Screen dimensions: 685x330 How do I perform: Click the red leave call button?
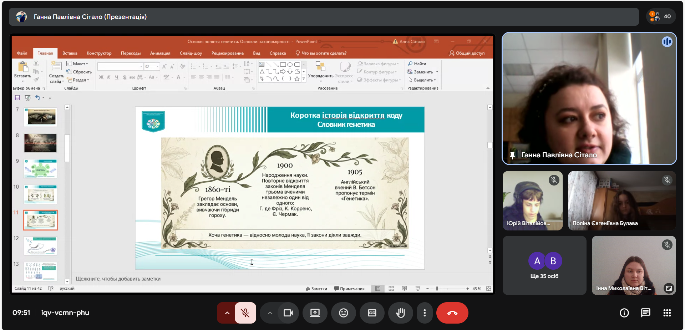[x=452, y=313]
